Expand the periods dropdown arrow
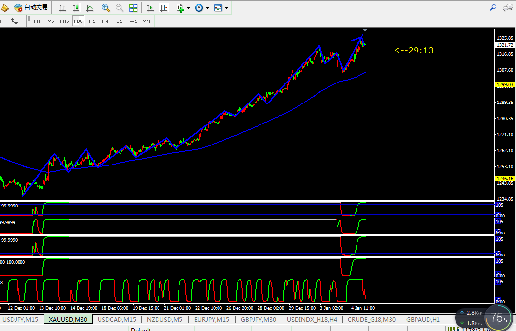Viewport: 516px width, 331px height. click(207, 8)
